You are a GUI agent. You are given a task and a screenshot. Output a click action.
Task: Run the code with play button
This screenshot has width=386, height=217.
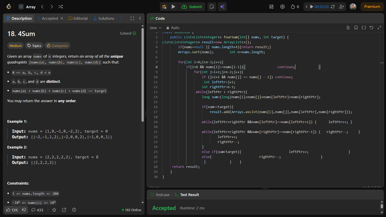[173, 7]
